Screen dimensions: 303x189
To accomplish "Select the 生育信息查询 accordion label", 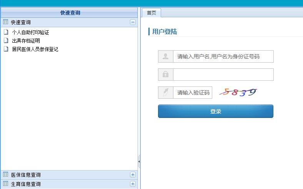I will pyautogui.click(x=26, y=184).
